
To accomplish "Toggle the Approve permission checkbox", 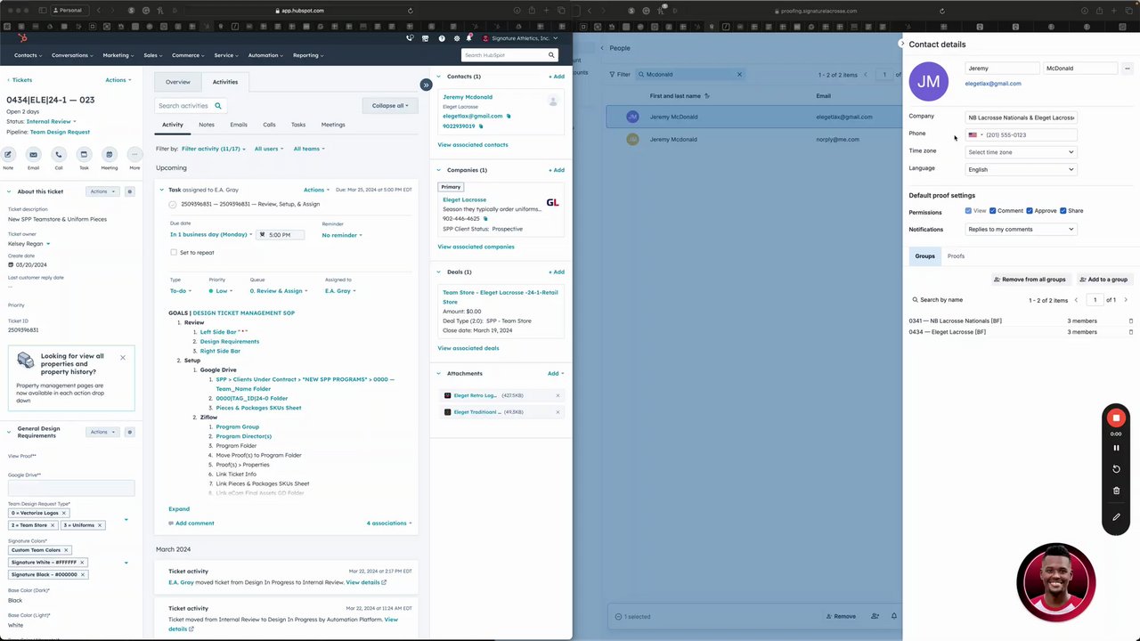I will (1029, 211).
